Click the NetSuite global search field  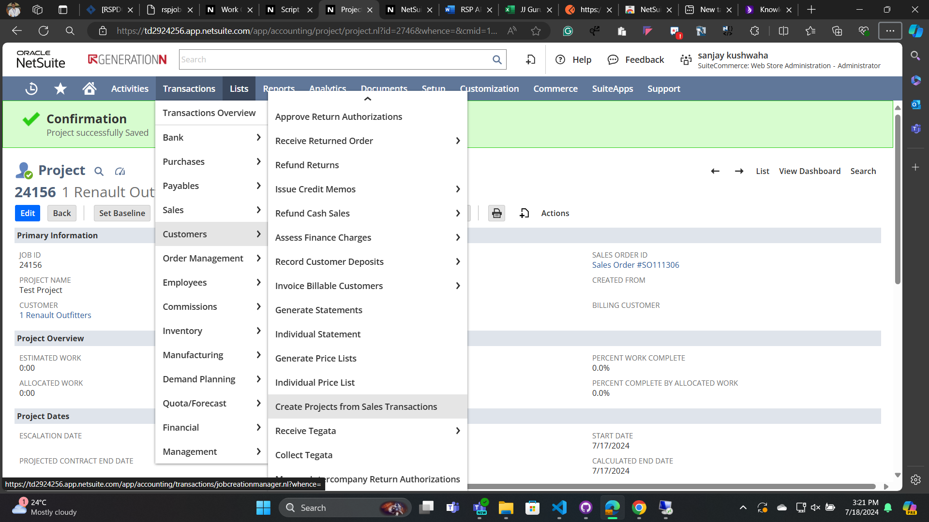[x=334, y=59]
